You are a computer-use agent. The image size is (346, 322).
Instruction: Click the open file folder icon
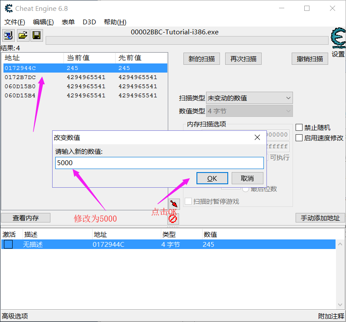click(x=23, y=35)
